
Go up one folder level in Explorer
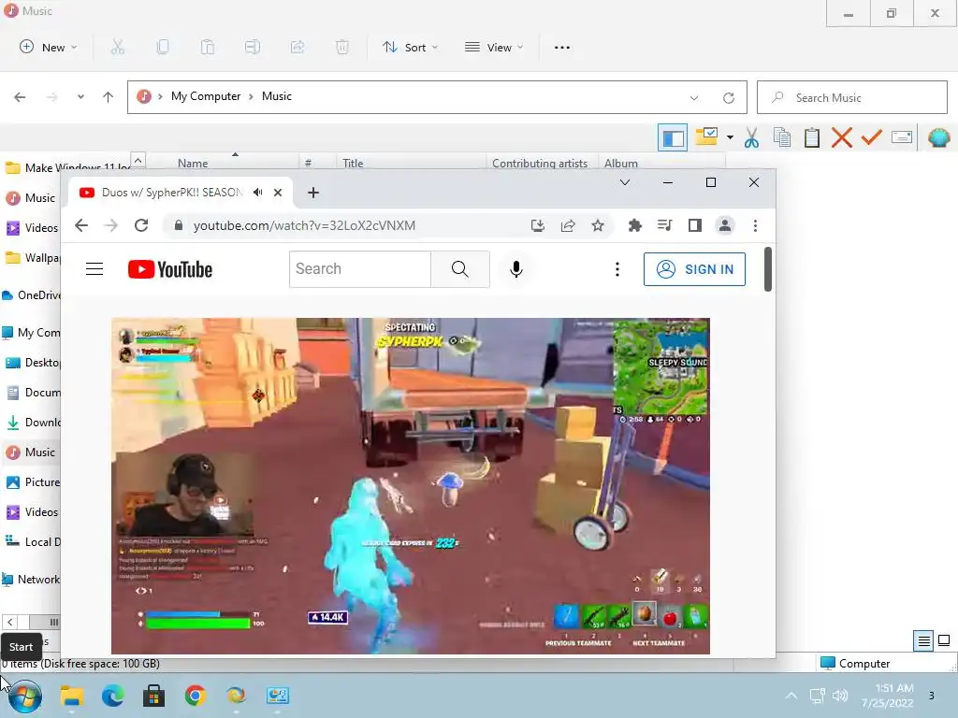point(109,97)
